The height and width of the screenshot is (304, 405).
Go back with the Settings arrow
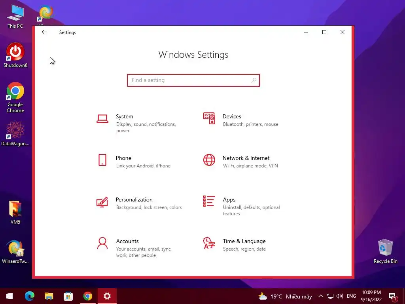pyautogui.click(x=44, y=32)
